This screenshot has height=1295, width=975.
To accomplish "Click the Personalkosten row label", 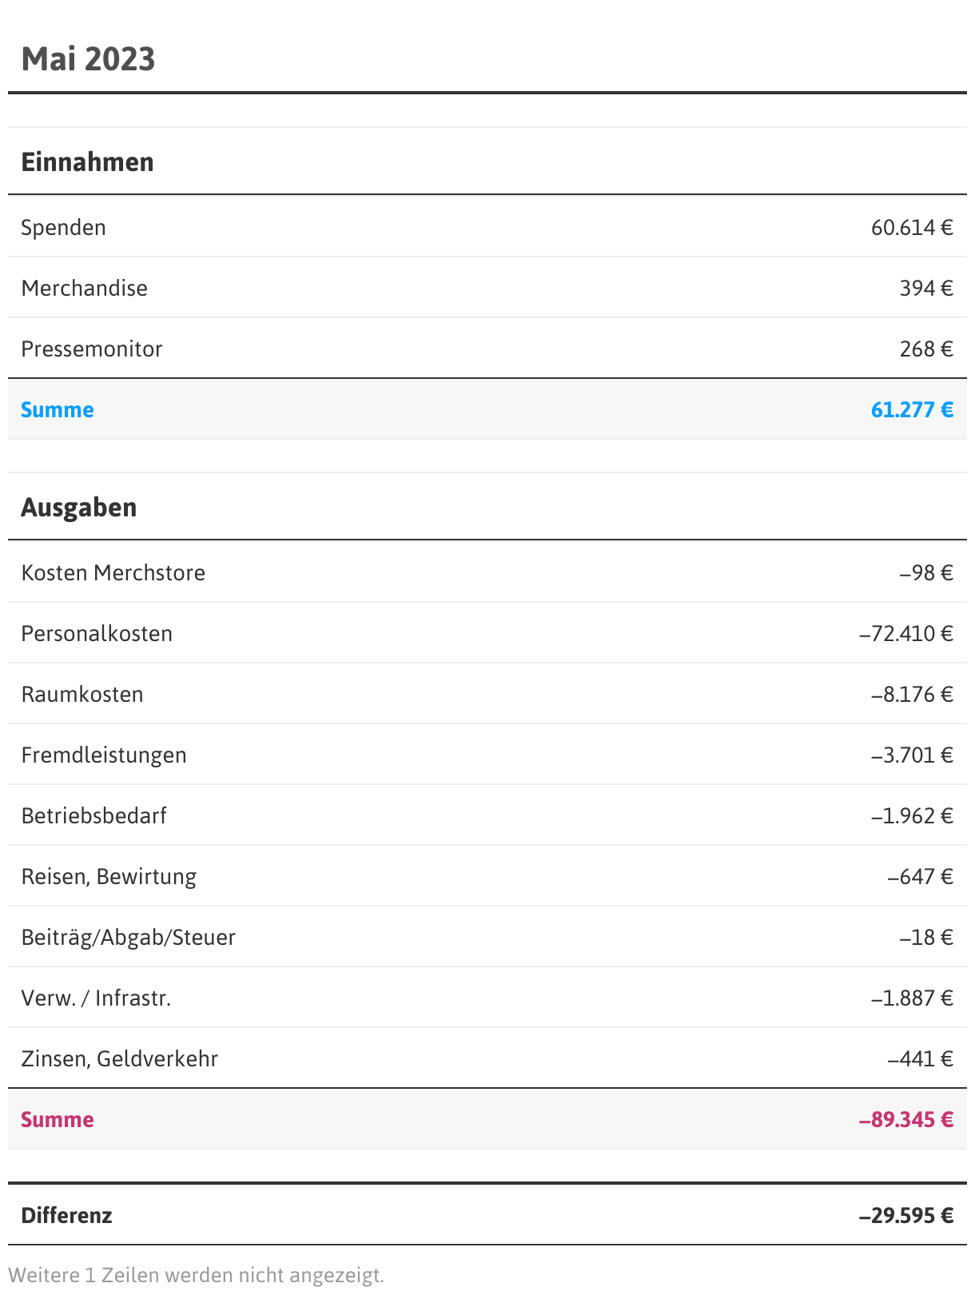I will point(97,634).
